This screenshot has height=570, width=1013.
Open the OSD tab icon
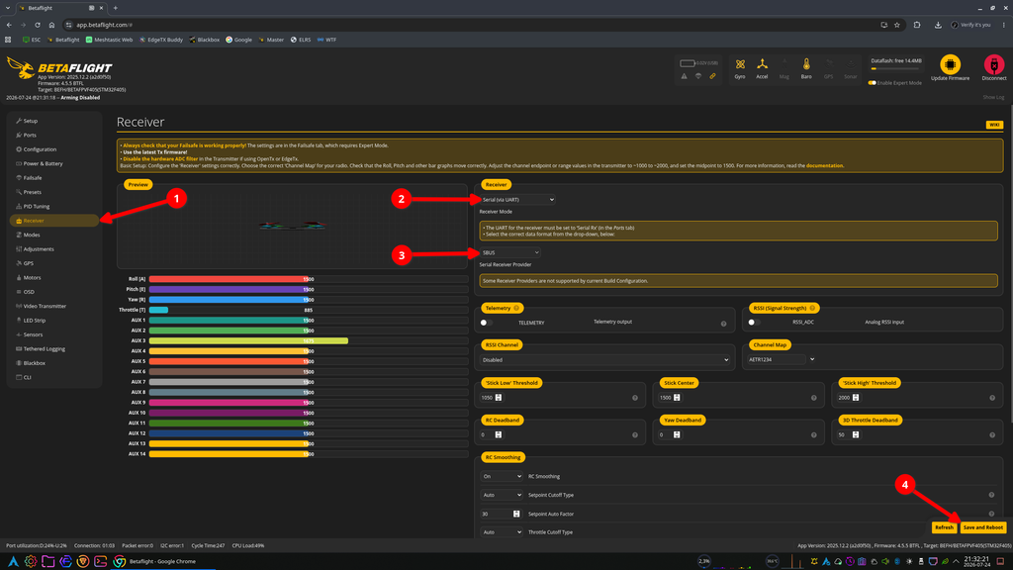pyautogui.click(x=19, y=292)
